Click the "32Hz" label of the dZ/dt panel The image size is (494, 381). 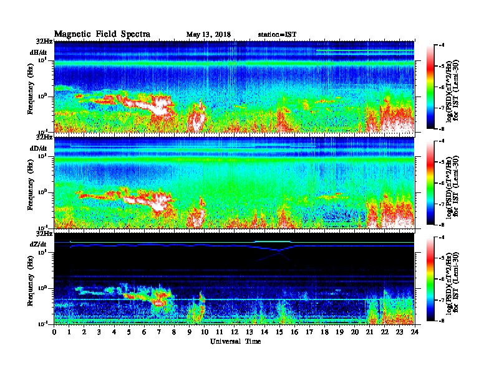[44, 233]
